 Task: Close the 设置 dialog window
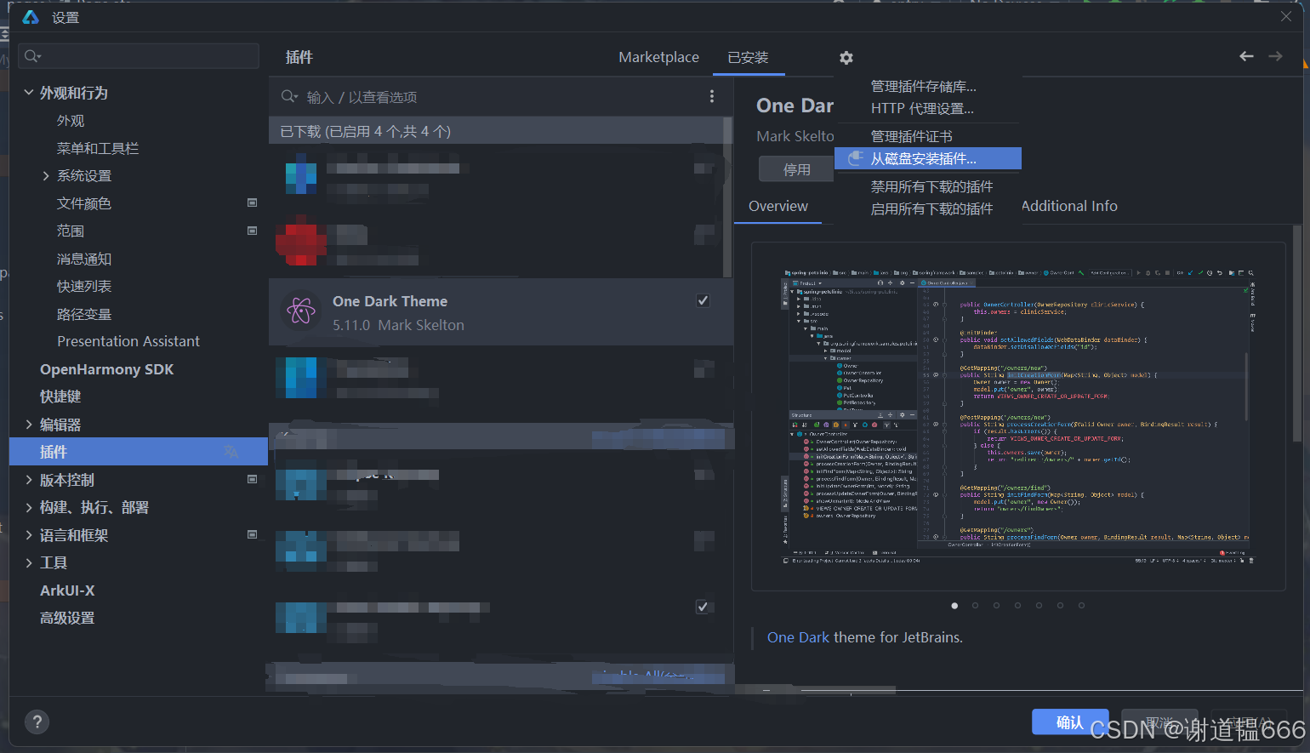click(x=1286, y=17)
